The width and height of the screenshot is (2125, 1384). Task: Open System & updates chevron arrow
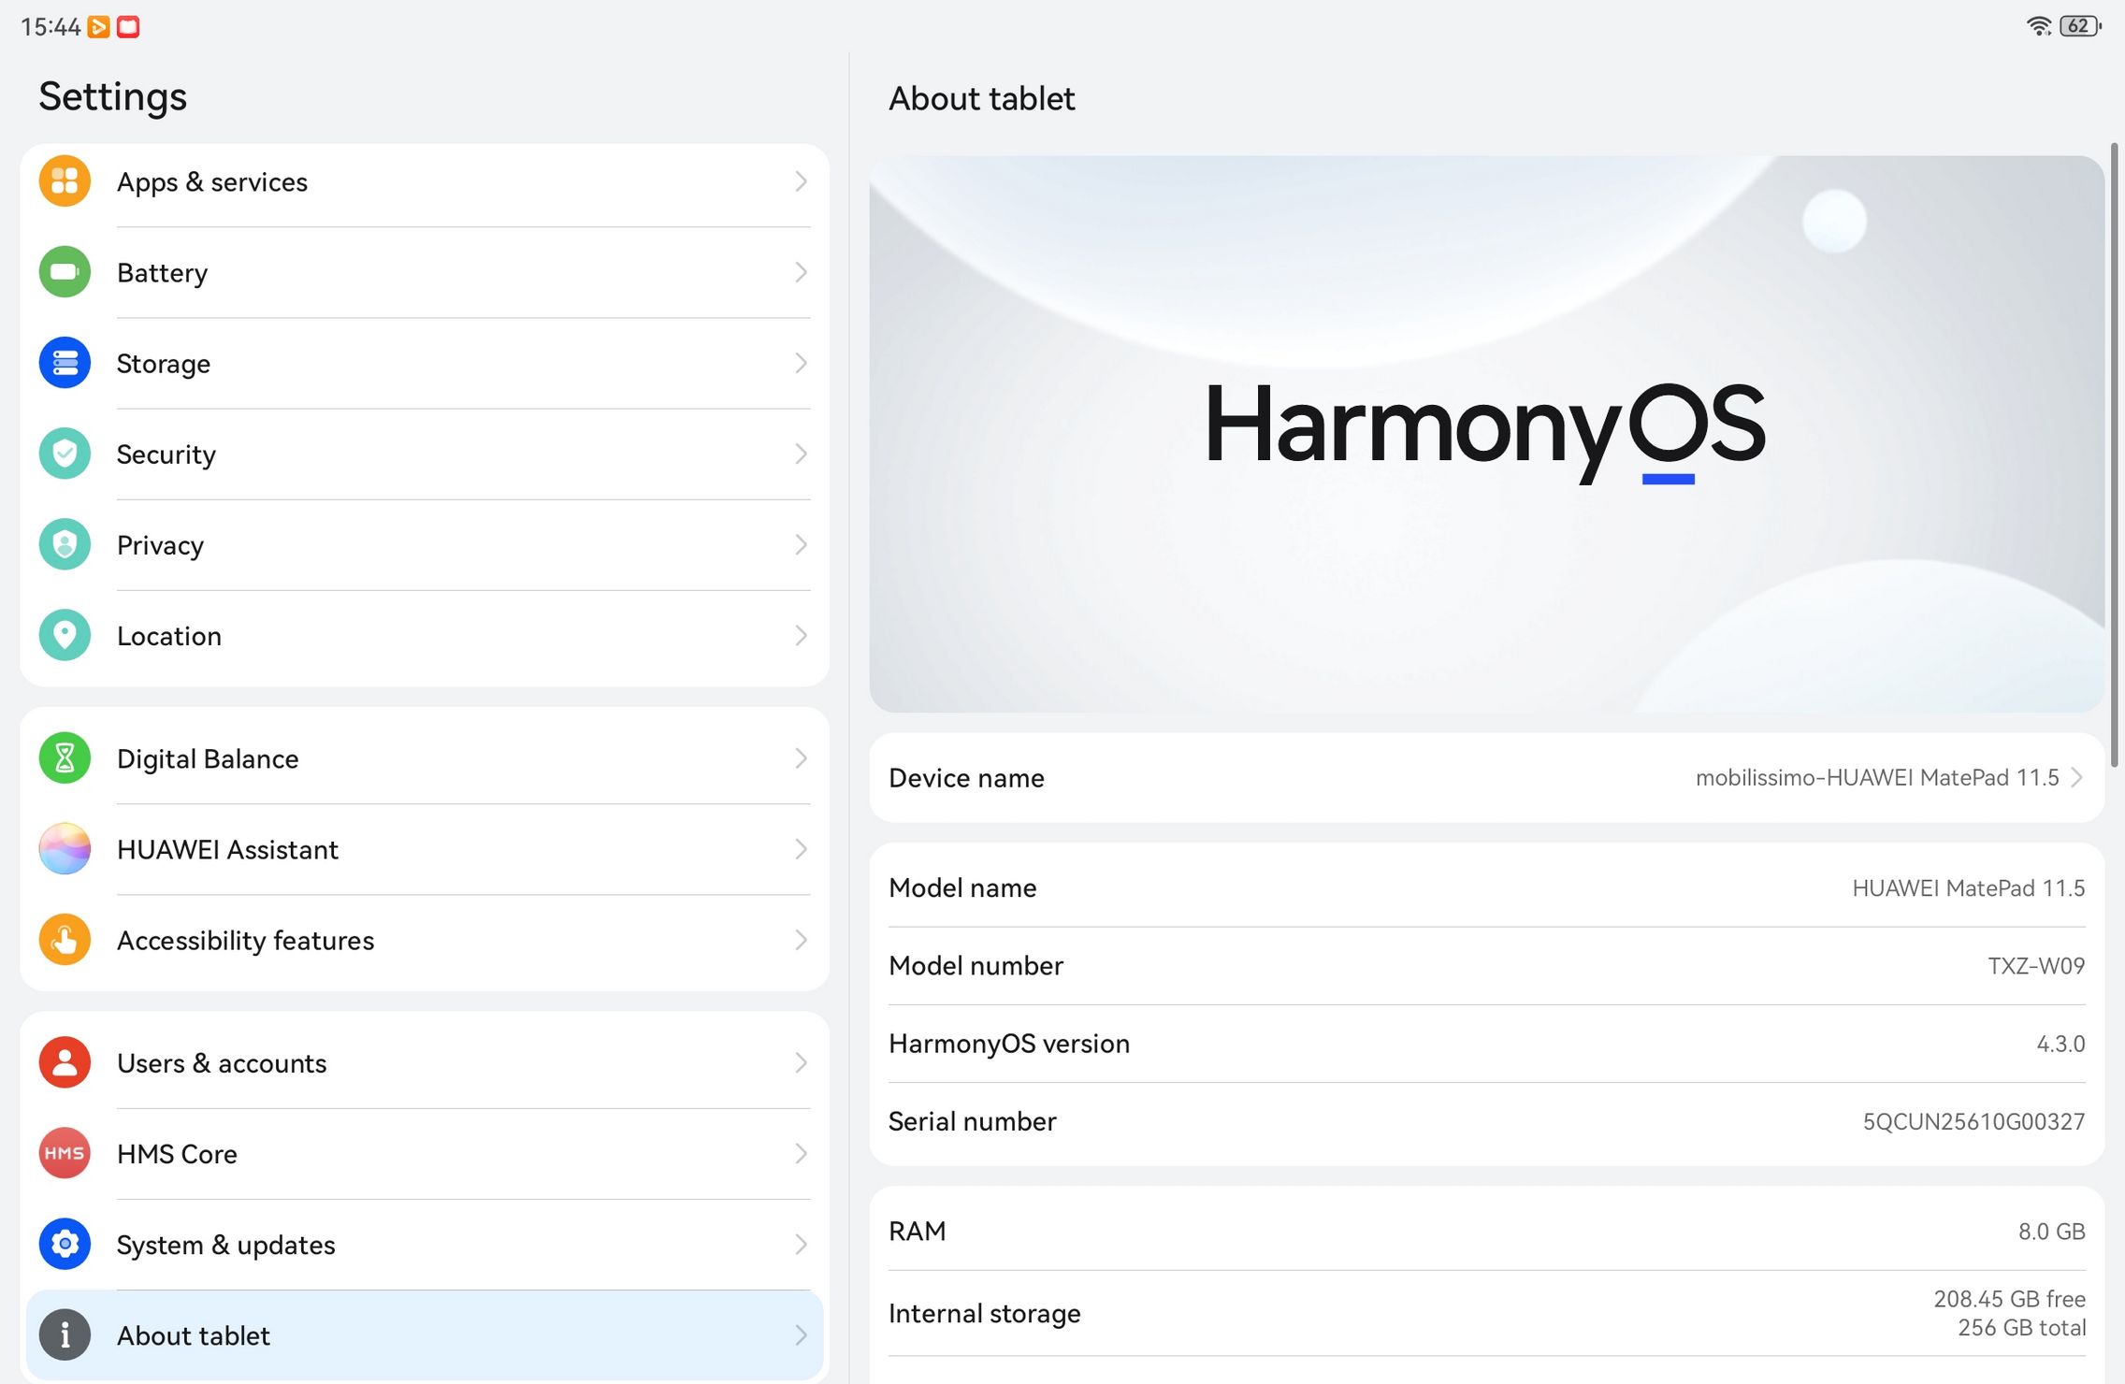click(801, 1244)
